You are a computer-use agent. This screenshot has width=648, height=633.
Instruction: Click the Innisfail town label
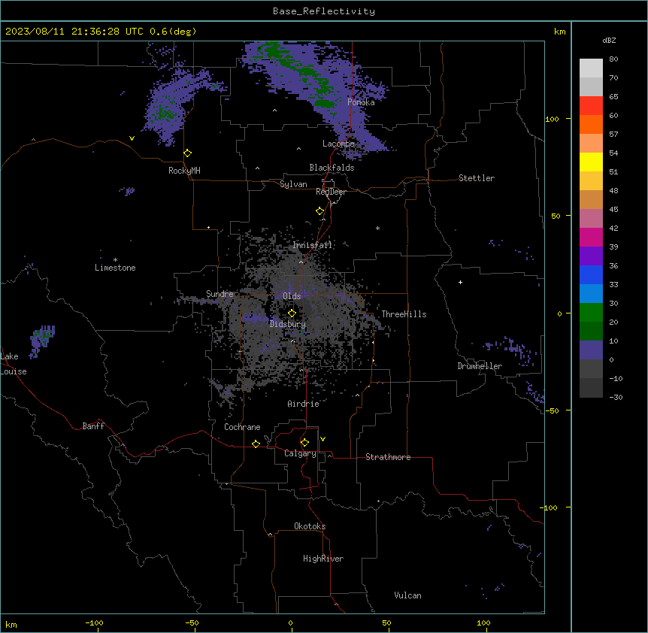click(312, 245)
